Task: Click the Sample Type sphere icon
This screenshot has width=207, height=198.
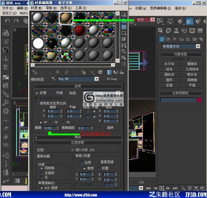Action: (124, 15)
